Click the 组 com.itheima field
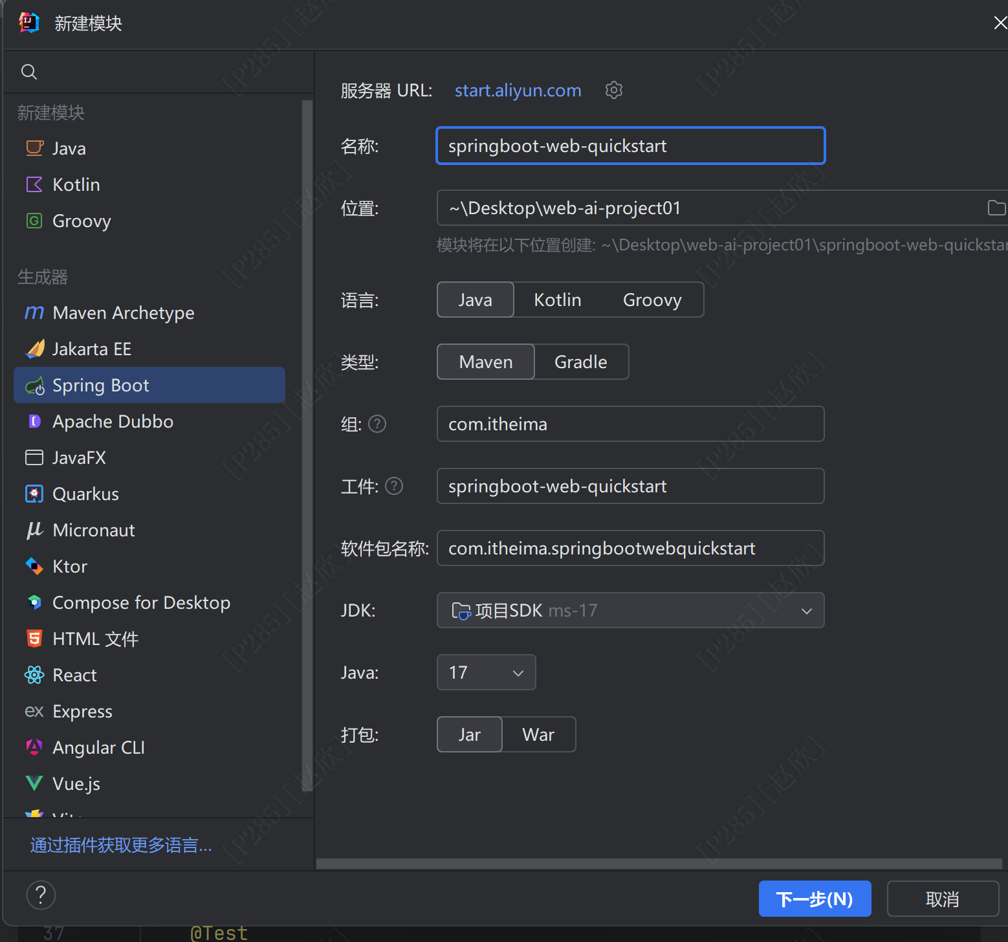 631,424
